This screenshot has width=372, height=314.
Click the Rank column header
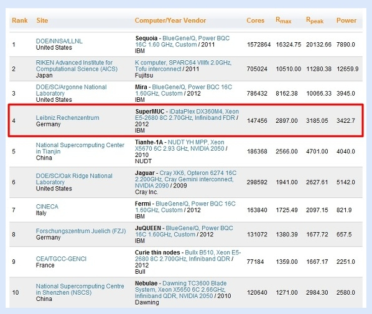point(20,20)
